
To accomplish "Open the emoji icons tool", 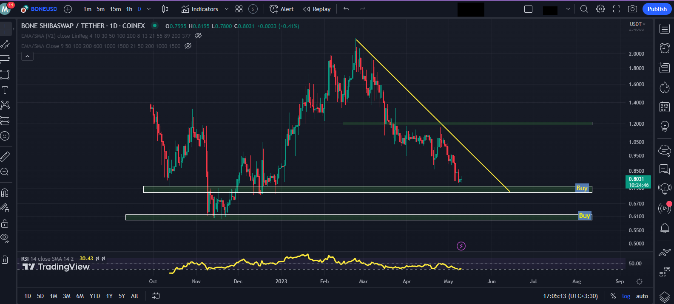I will (x=5, y=136).
